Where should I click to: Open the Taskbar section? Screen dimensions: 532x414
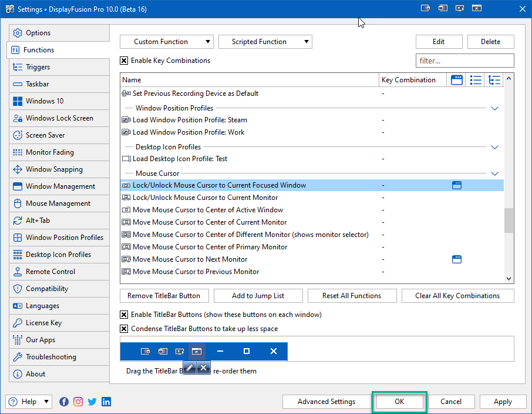point(59,84)
